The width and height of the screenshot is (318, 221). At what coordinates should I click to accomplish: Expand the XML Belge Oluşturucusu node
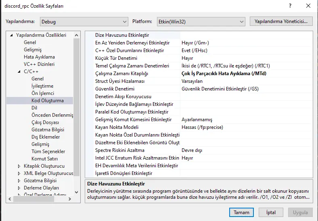click(x=19, y=173)
